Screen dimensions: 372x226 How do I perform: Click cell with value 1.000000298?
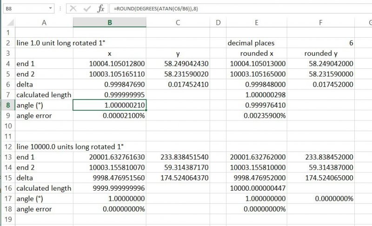257,94
